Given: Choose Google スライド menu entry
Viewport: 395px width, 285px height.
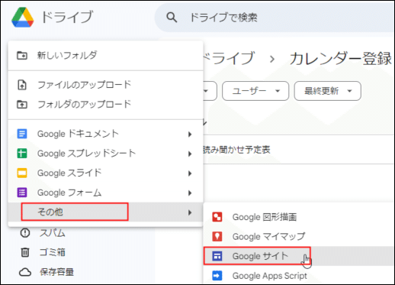Looking at the screenshot, I should point(106,173).
